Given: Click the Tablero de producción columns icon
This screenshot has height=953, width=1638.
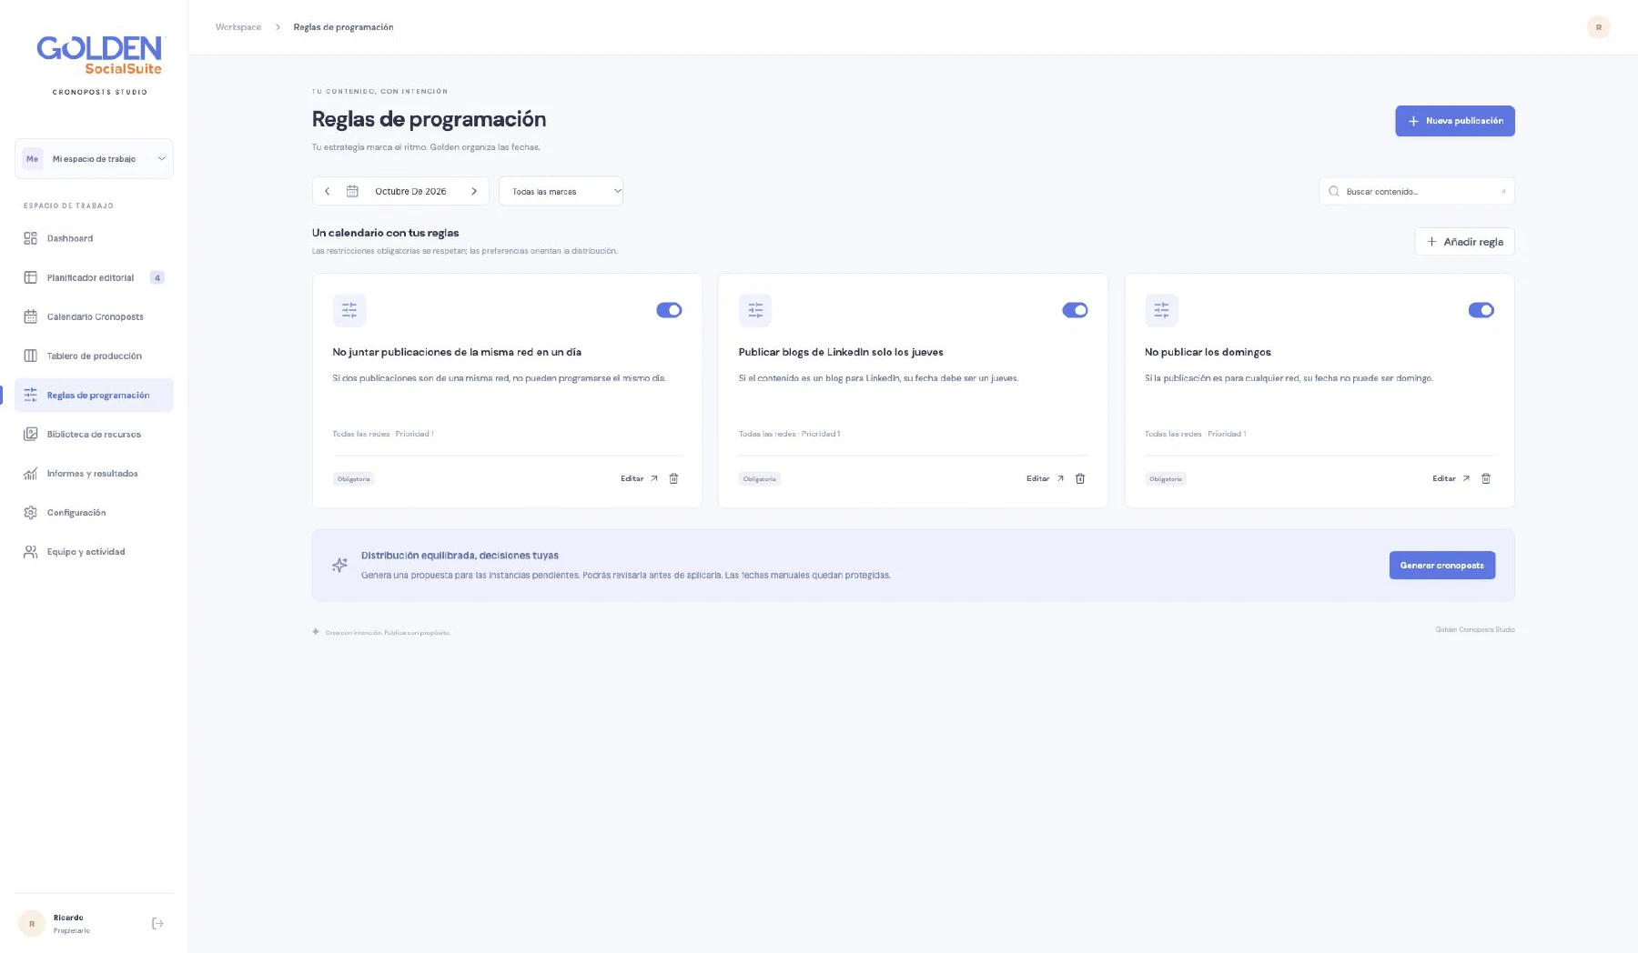Looking at the screenshot, I should [x=30, y=356].
